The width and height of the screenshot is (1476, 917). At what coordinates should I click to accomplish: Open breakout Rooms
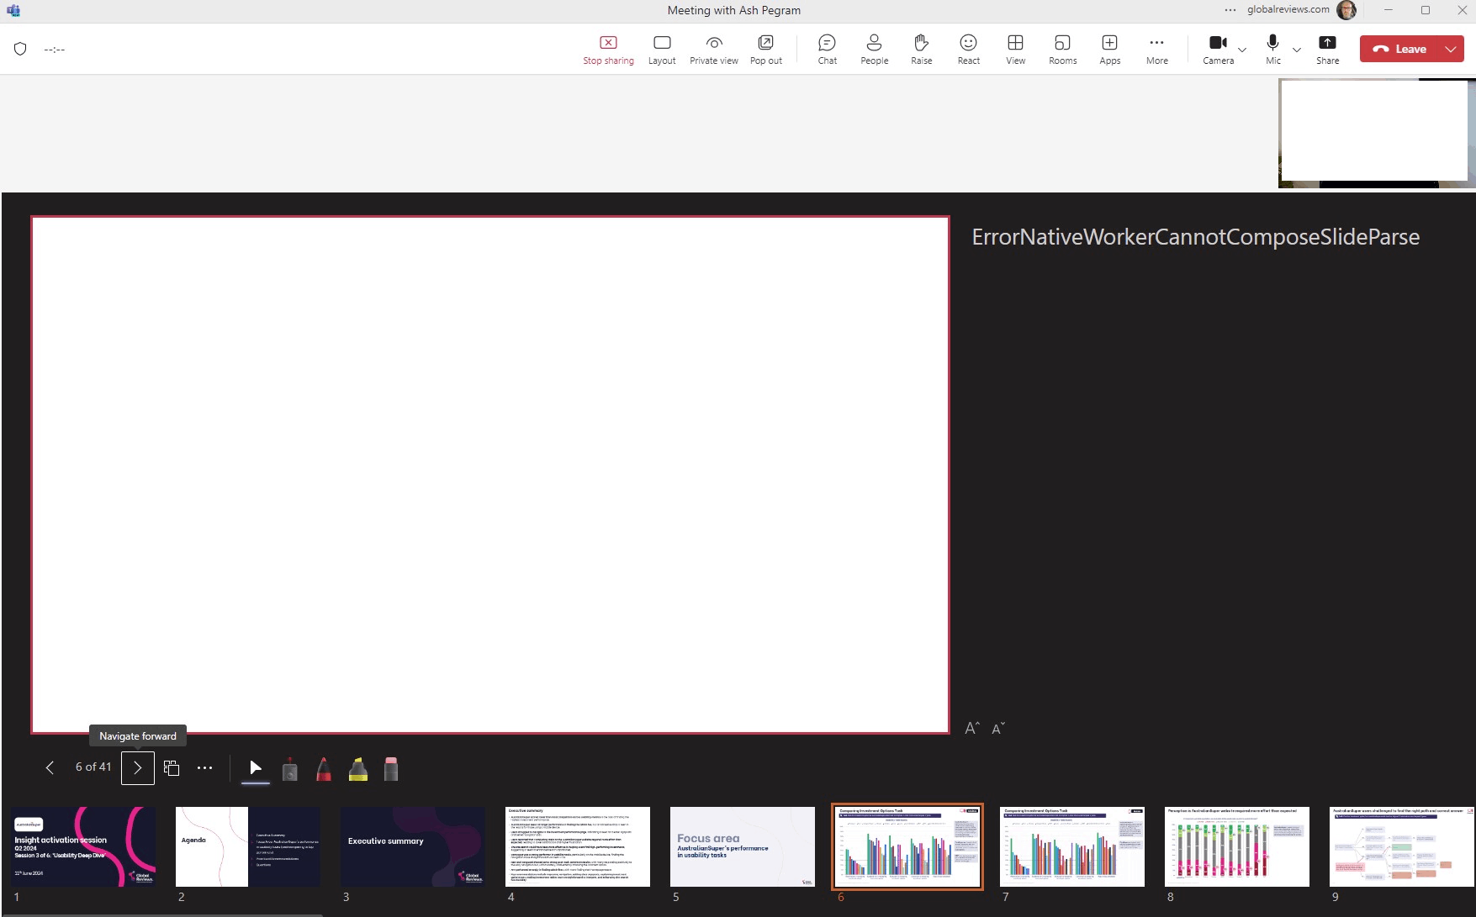click(1063, 50)
